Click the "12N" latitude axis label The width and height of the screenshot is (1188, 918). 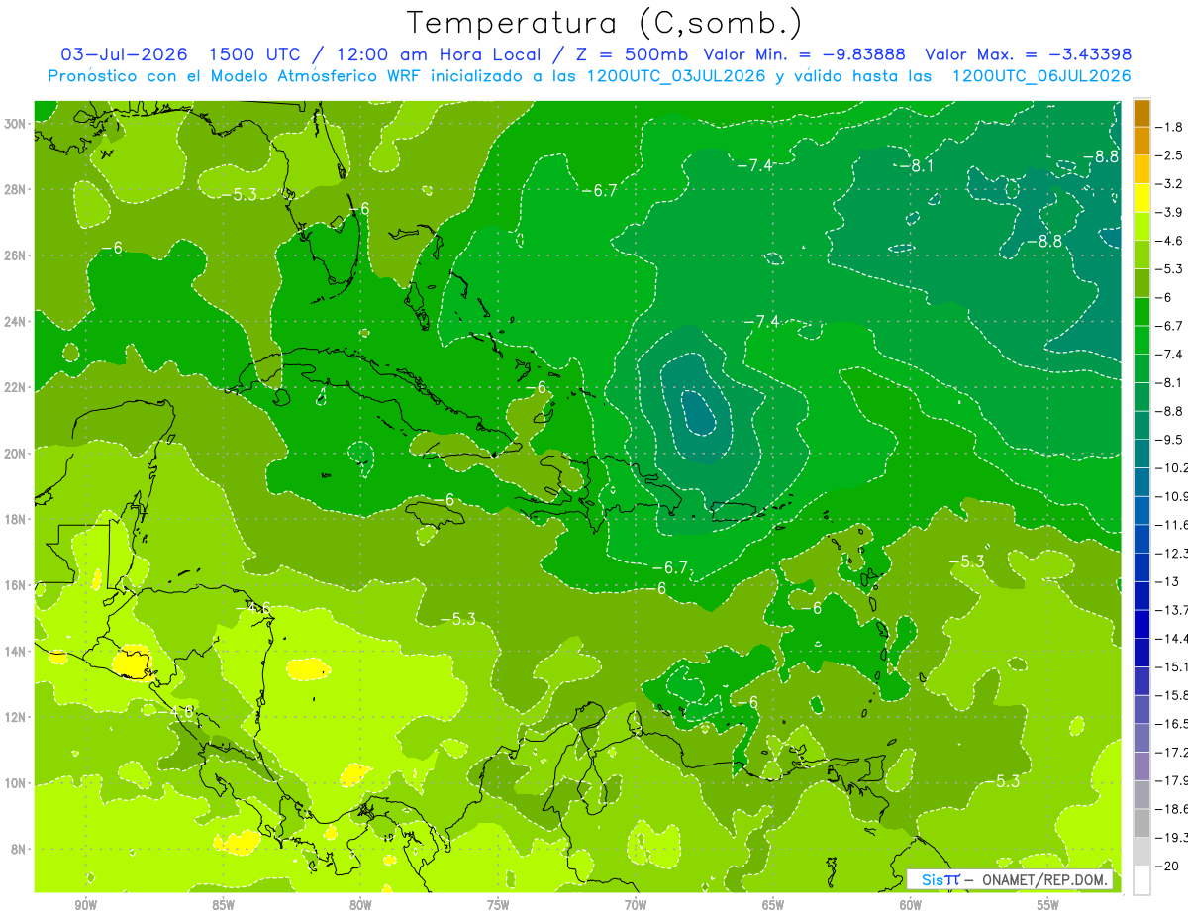click(x=16, y=717)
